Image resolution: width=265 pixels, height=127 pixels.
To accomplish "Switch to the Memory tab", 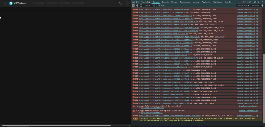I will pos(196,2).
